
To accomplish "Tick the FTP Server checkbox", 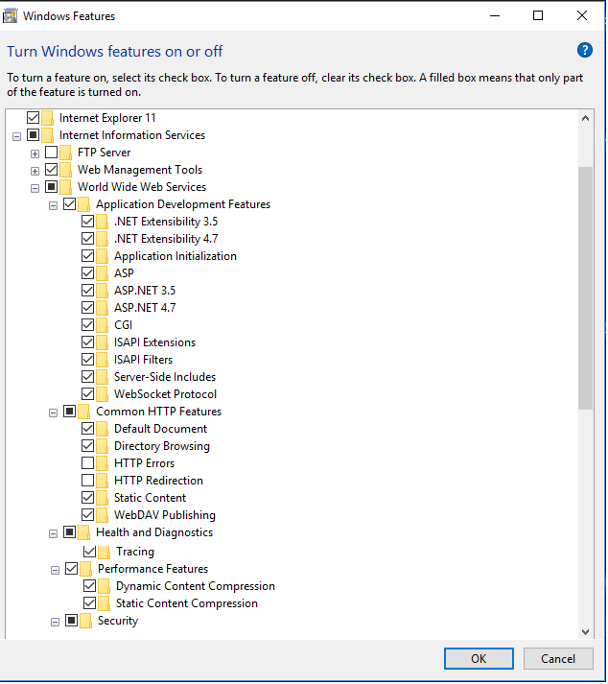I will (51, 153).
